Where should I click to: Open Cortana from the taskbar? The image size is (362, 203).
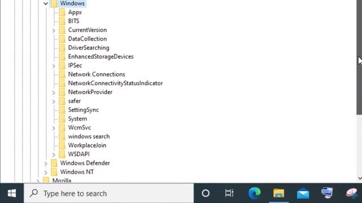pos(205,193)
